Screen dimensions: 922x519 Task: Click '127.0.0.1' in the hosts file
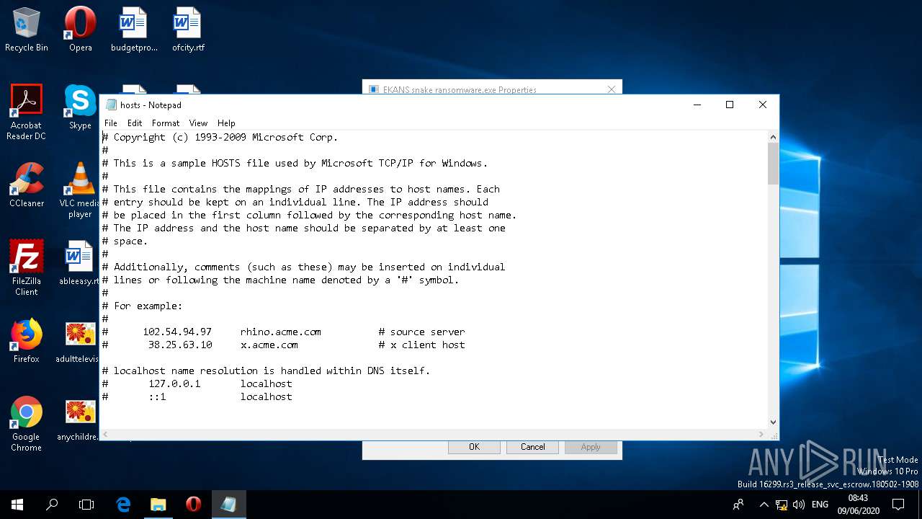[174, 383]
